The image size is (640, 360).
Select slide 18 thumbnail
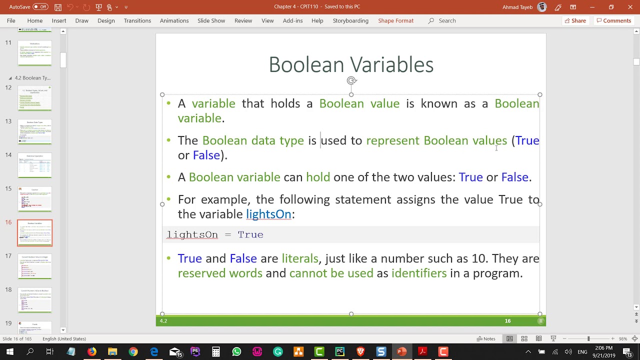click(x=34, y=300)
